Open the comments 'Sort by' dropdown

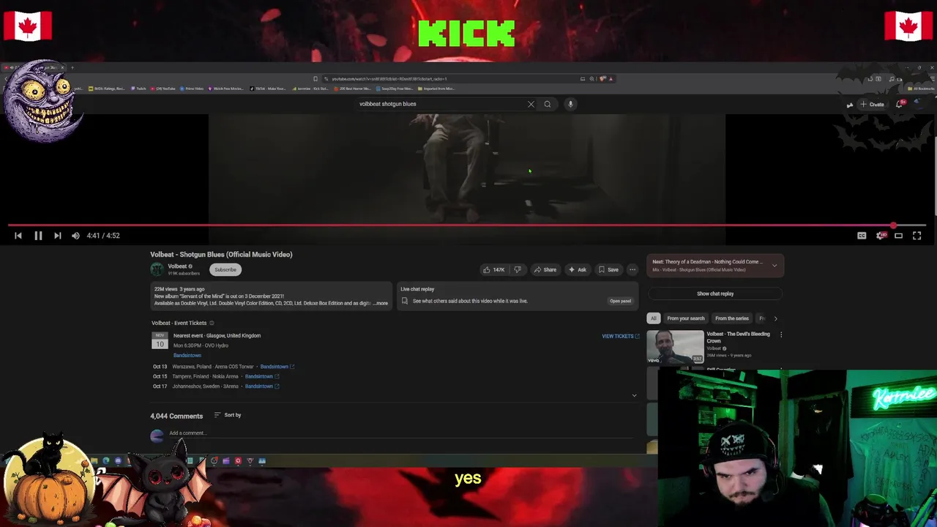point(228,415)
